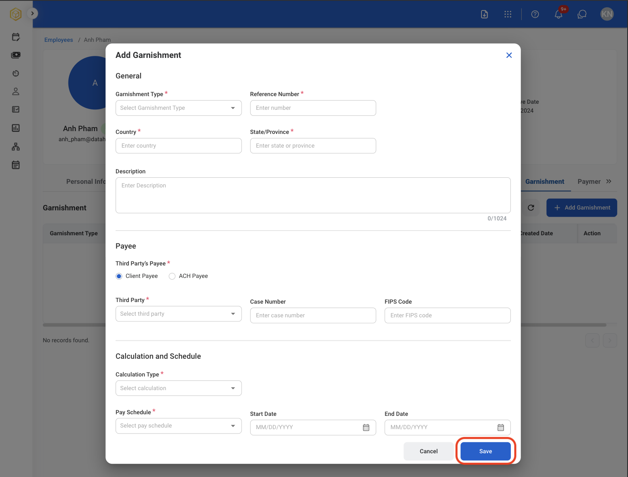This screenshot has height=477, width=628.
Task: Click the Reference Number input field
Action: tap(313, 108)
